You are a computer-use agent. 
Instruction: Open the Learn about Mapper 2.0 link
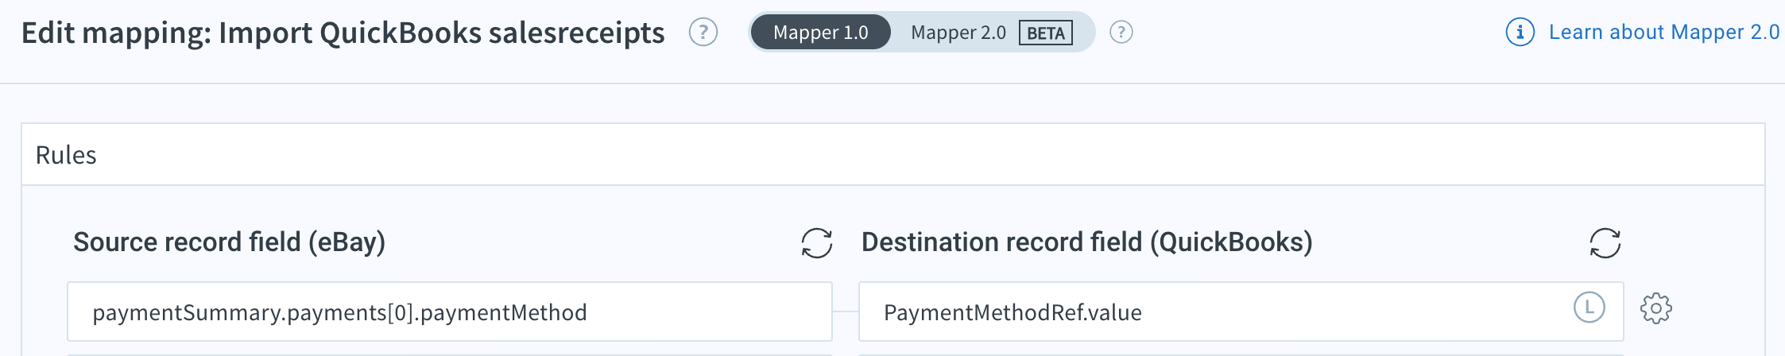(x=1663, y=33)
